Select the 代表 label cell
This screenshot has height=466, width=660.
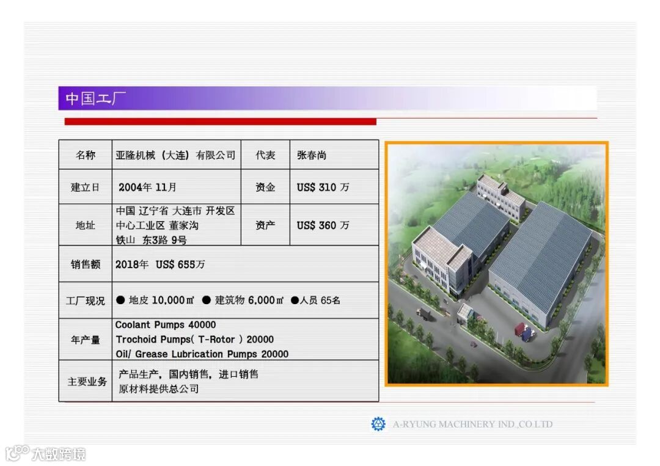point(265,155)
